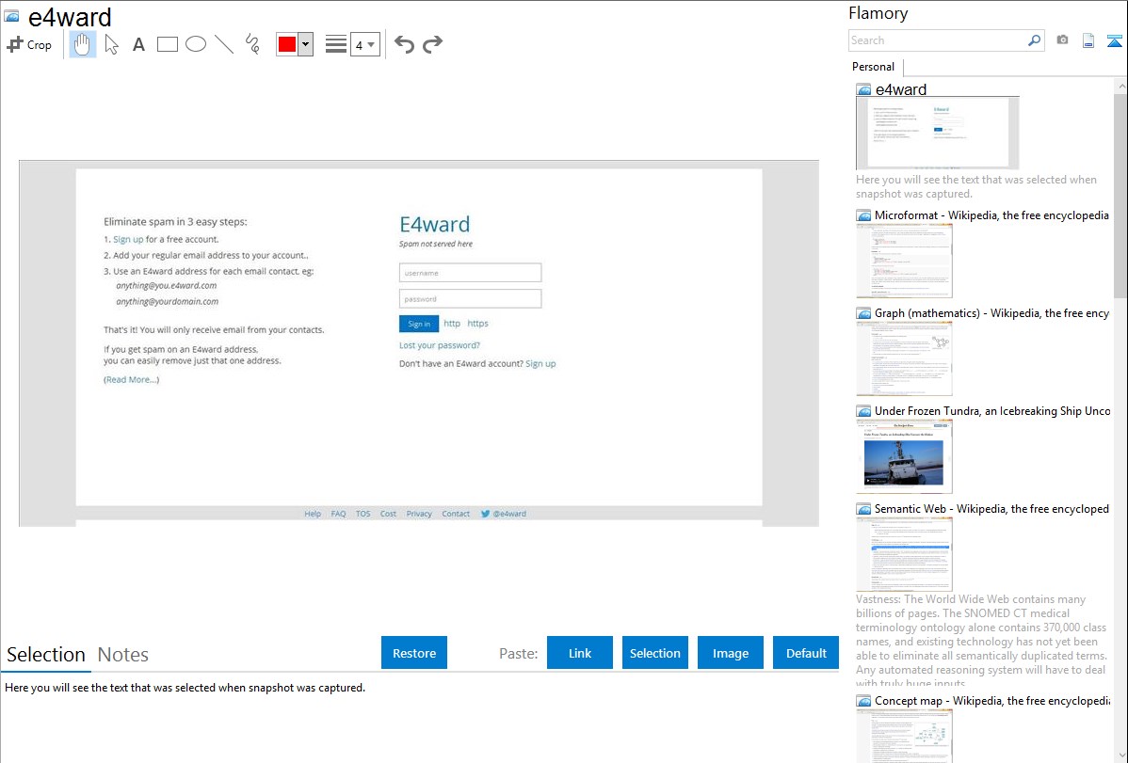Select the freehand scribble tool
This screenshot has width=1128, height=763.
252,44
